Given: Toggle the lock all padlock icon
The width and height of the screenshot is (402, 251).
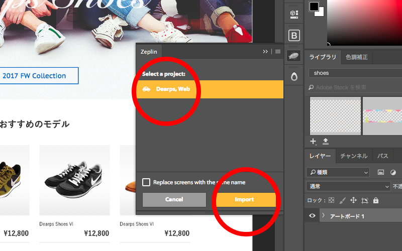Looking at the screenshot, I should click(x=376, y=200).
